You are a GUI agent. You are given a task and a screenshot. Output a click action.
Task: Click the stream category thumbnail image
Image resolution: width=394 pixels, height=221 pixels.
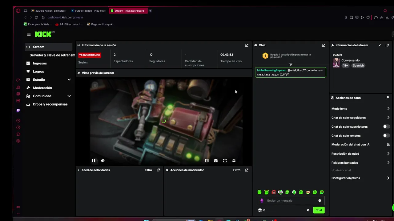pos(336,63)
